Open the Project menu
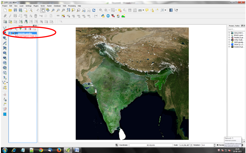 click(5, 6)
